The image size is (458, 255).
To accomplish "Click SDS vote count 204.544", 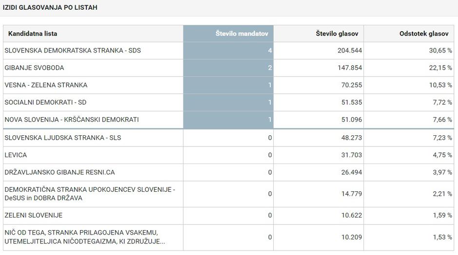I will tap(349, 51).
